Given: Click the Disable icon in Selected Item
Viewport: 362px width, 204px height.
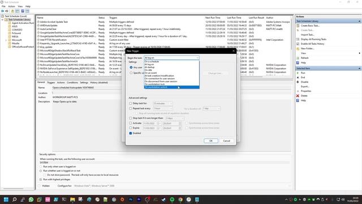Looking at the screenshot, I should pos(298,82).
